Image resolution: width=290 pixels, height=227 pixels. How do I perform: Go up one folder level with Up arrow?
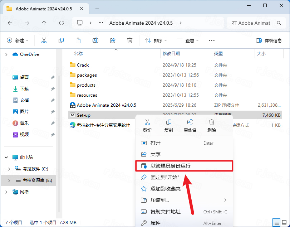coord(44,23)
